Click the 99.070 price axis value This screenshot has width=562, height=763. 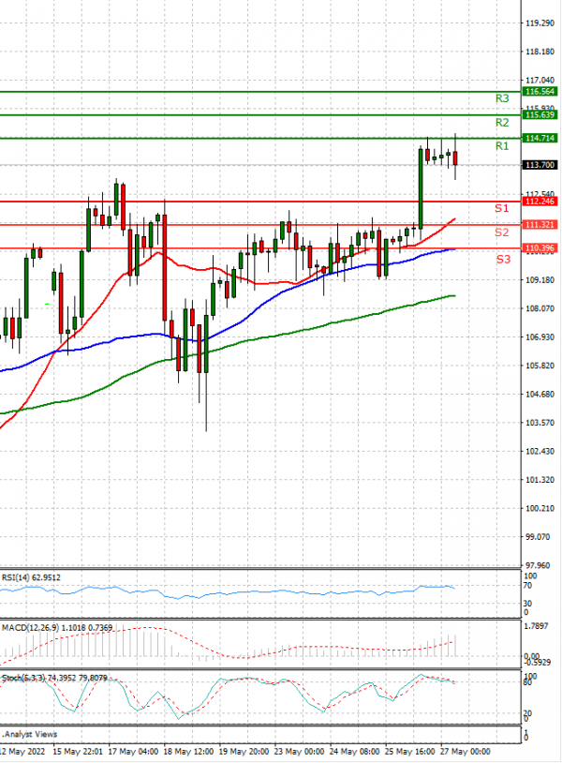click(538, 537)
